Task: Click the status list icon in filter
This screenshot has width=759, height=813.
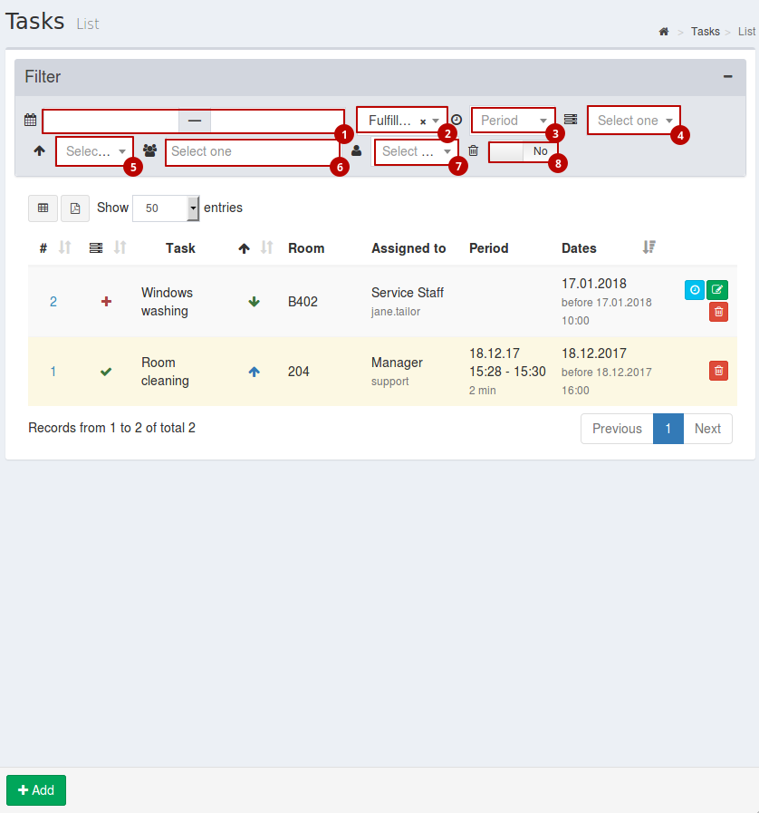Action: coord(571,120)
